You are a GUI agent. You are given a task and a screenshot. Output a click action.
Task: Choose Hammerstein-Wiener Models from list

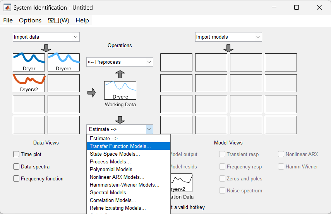(129, 185)
